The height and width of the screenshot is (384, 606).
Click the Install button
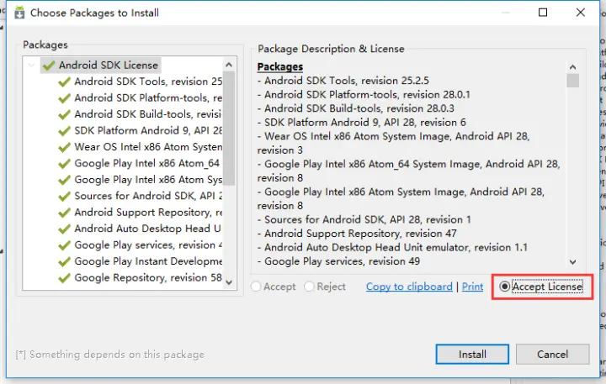pyautogui.click(x=472, y=355)
